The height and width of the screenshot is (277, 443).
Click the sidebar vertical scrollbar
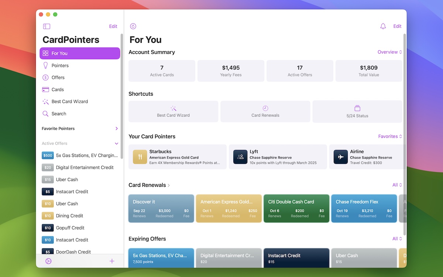[122, 96]
